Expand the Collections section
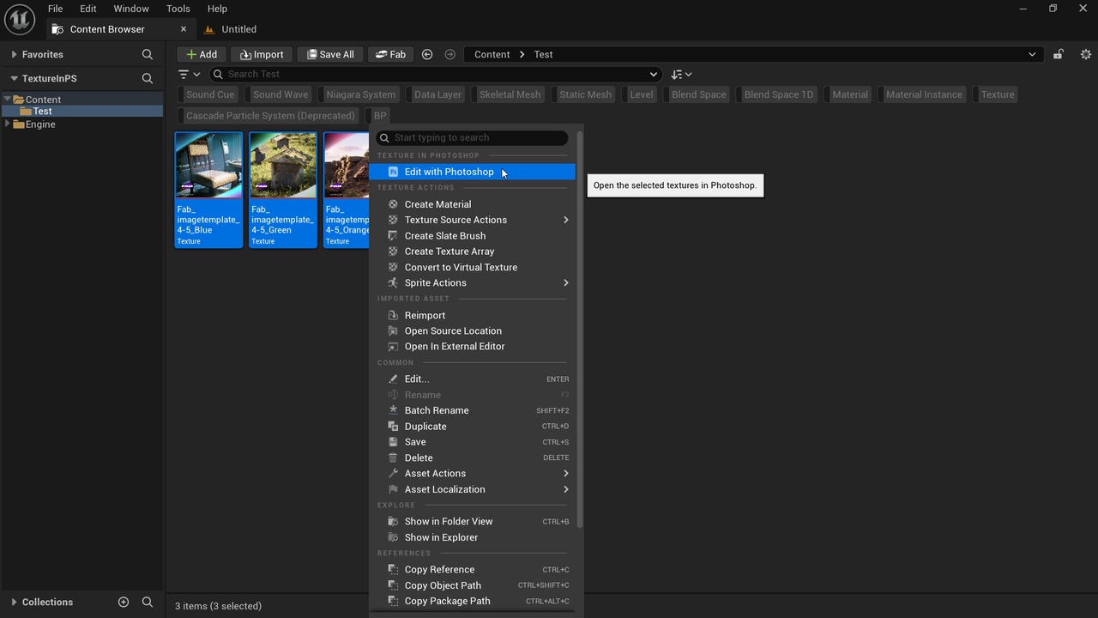 (14, 602)
